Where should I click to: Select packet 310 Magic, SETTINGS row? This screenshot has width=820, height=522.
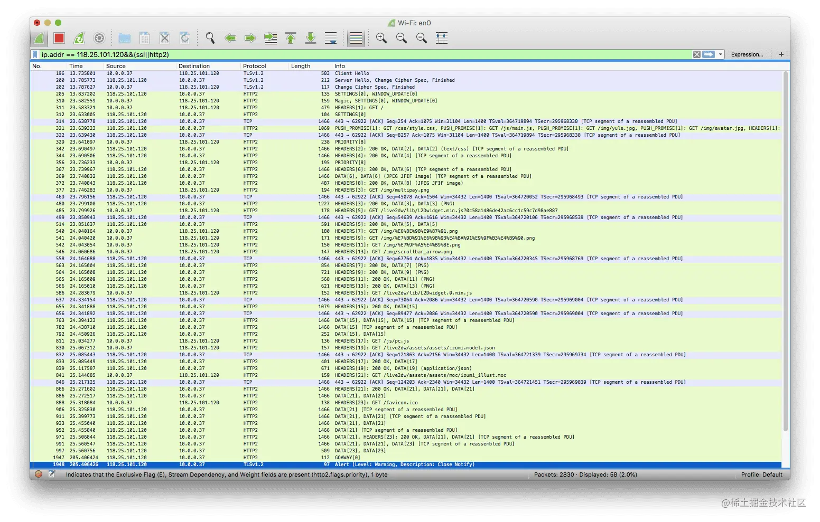(x=406, y=101)
